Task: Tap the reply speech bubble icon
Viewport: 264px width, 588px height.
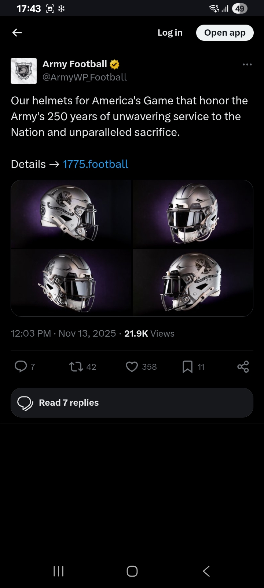Action: 21,366
